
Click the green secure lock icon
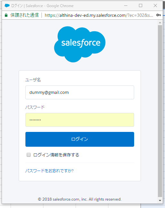[x=6, y=15]
